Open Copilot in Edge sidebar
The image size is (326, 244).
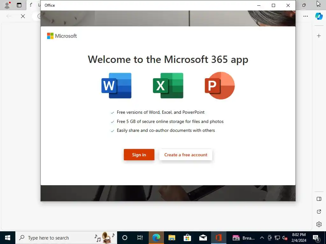pos(319,16)
